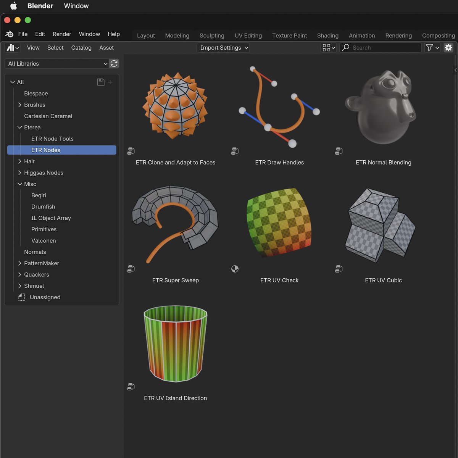This screenshot has width=458, height=458.
Task: Expand the Higgsas Nodes catalog
Action: 20,173
